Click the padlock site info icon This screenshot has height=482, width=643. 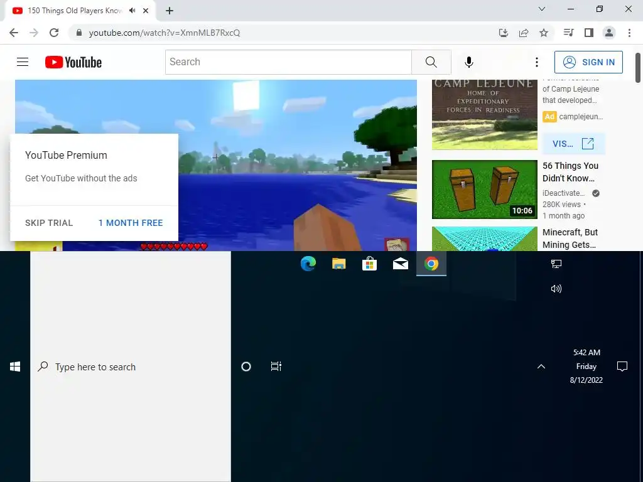[79, 33]
